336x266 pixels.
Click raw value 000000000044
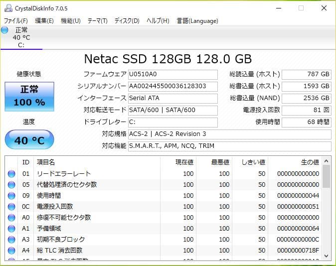tap(298, 196)
